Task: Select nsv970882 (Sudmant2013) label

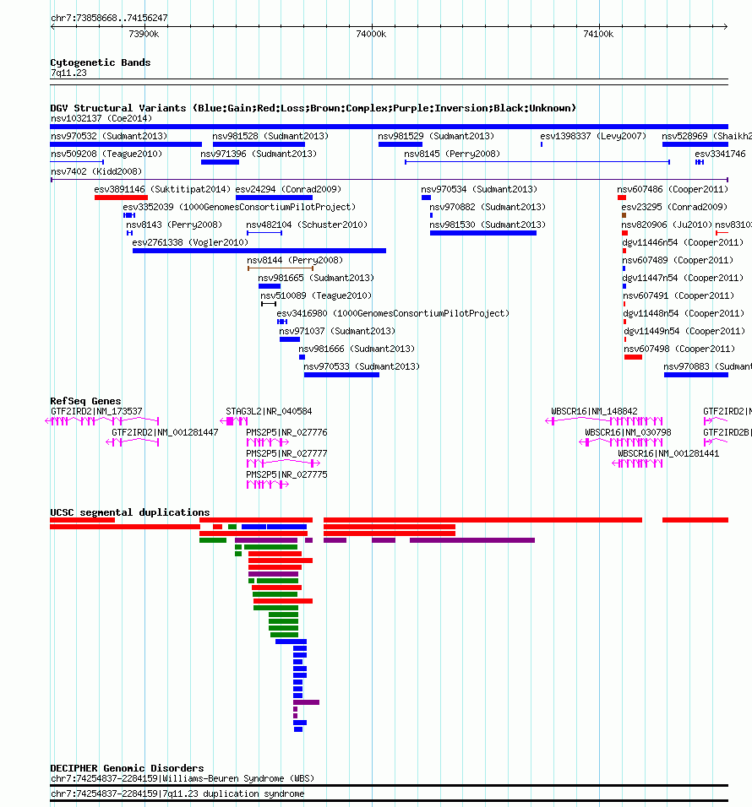Action: pyautogui.click(x=488, y=208)
